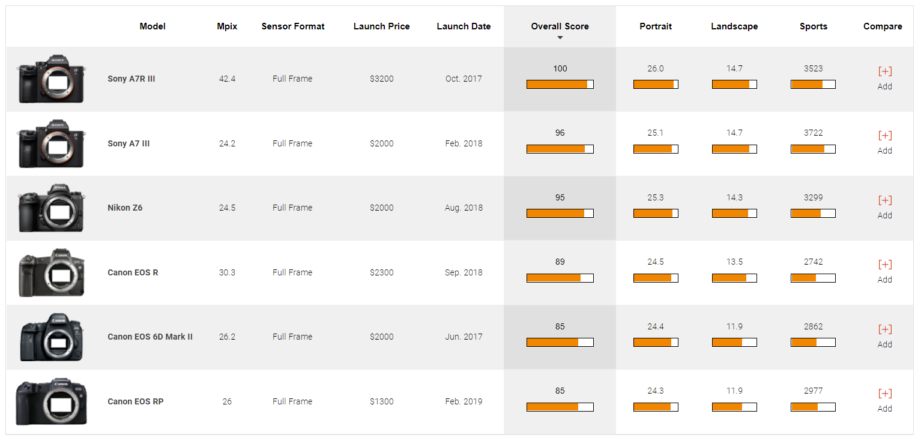Add Sony A7R III to compare
This screenshot has width=921, height=441.
coord(884,72)
